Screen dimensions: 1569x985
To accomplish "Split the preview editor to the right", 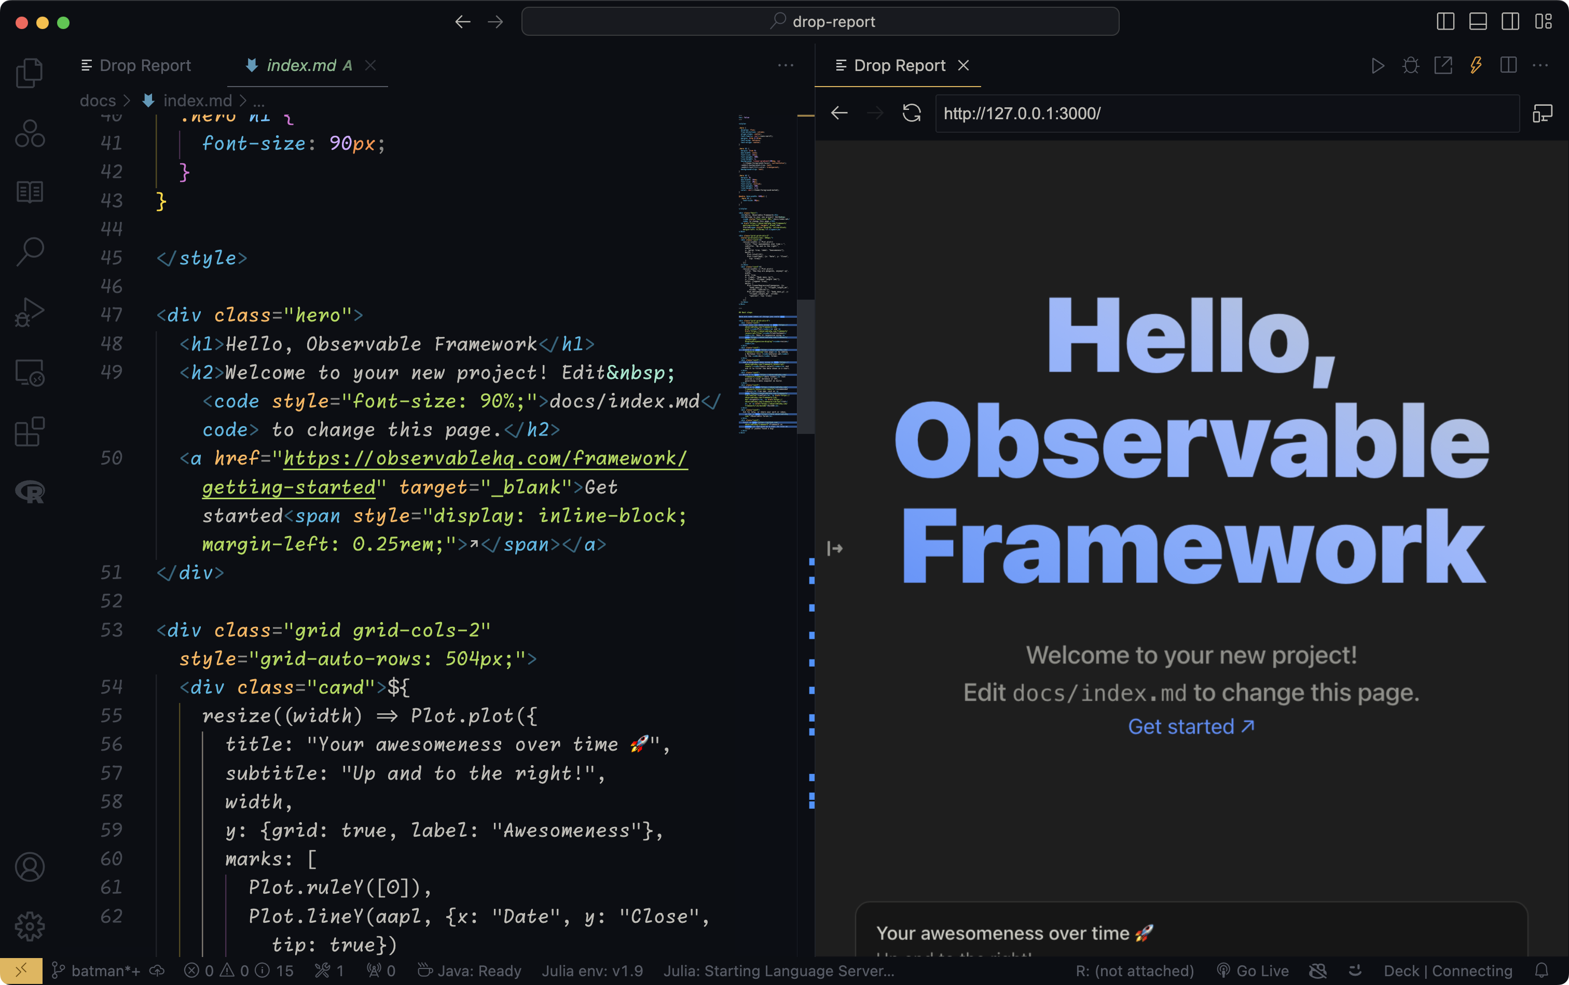I will click(x=1508, y=66).
